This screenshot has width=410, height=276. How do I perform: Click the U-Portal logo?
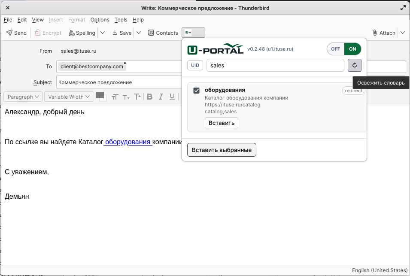click(216, 49)
